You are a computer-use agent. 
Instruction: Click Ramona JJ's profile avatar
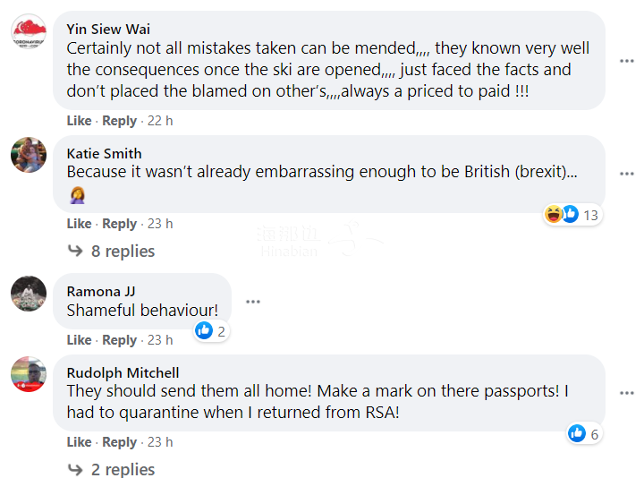tap(29, 293)
